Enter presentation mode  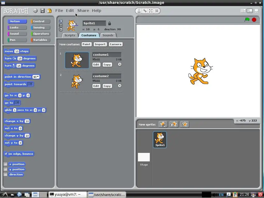coord(257,11)
